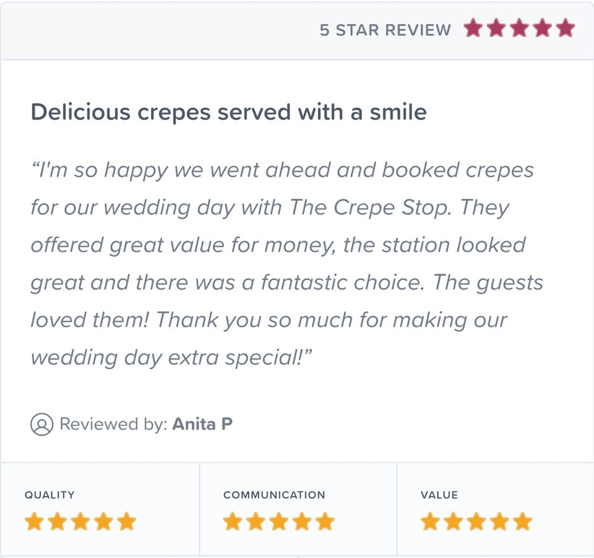Click reviewer name Anita P

tap(202, 424)
